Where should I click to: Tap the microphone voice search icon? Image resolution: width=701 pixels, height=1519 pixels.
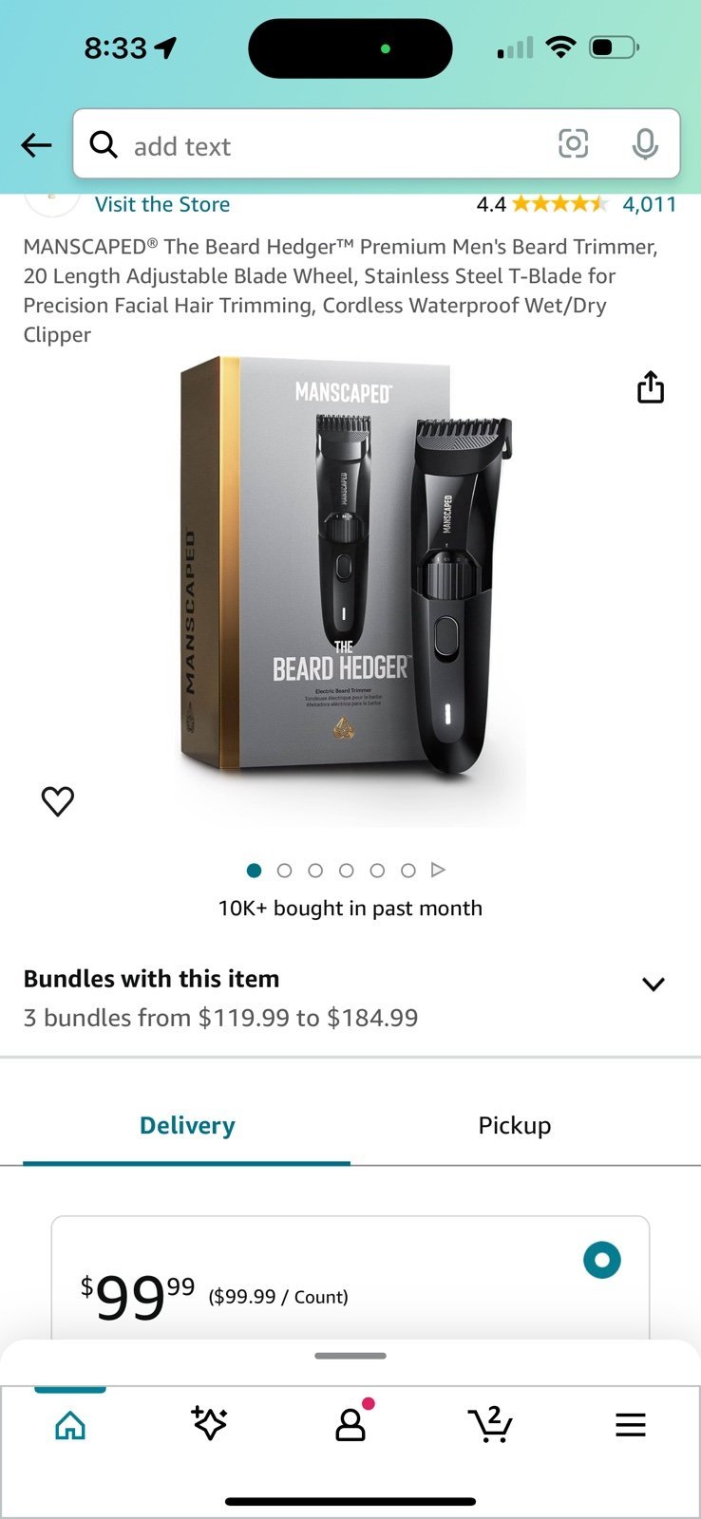[x=645, y=143]
